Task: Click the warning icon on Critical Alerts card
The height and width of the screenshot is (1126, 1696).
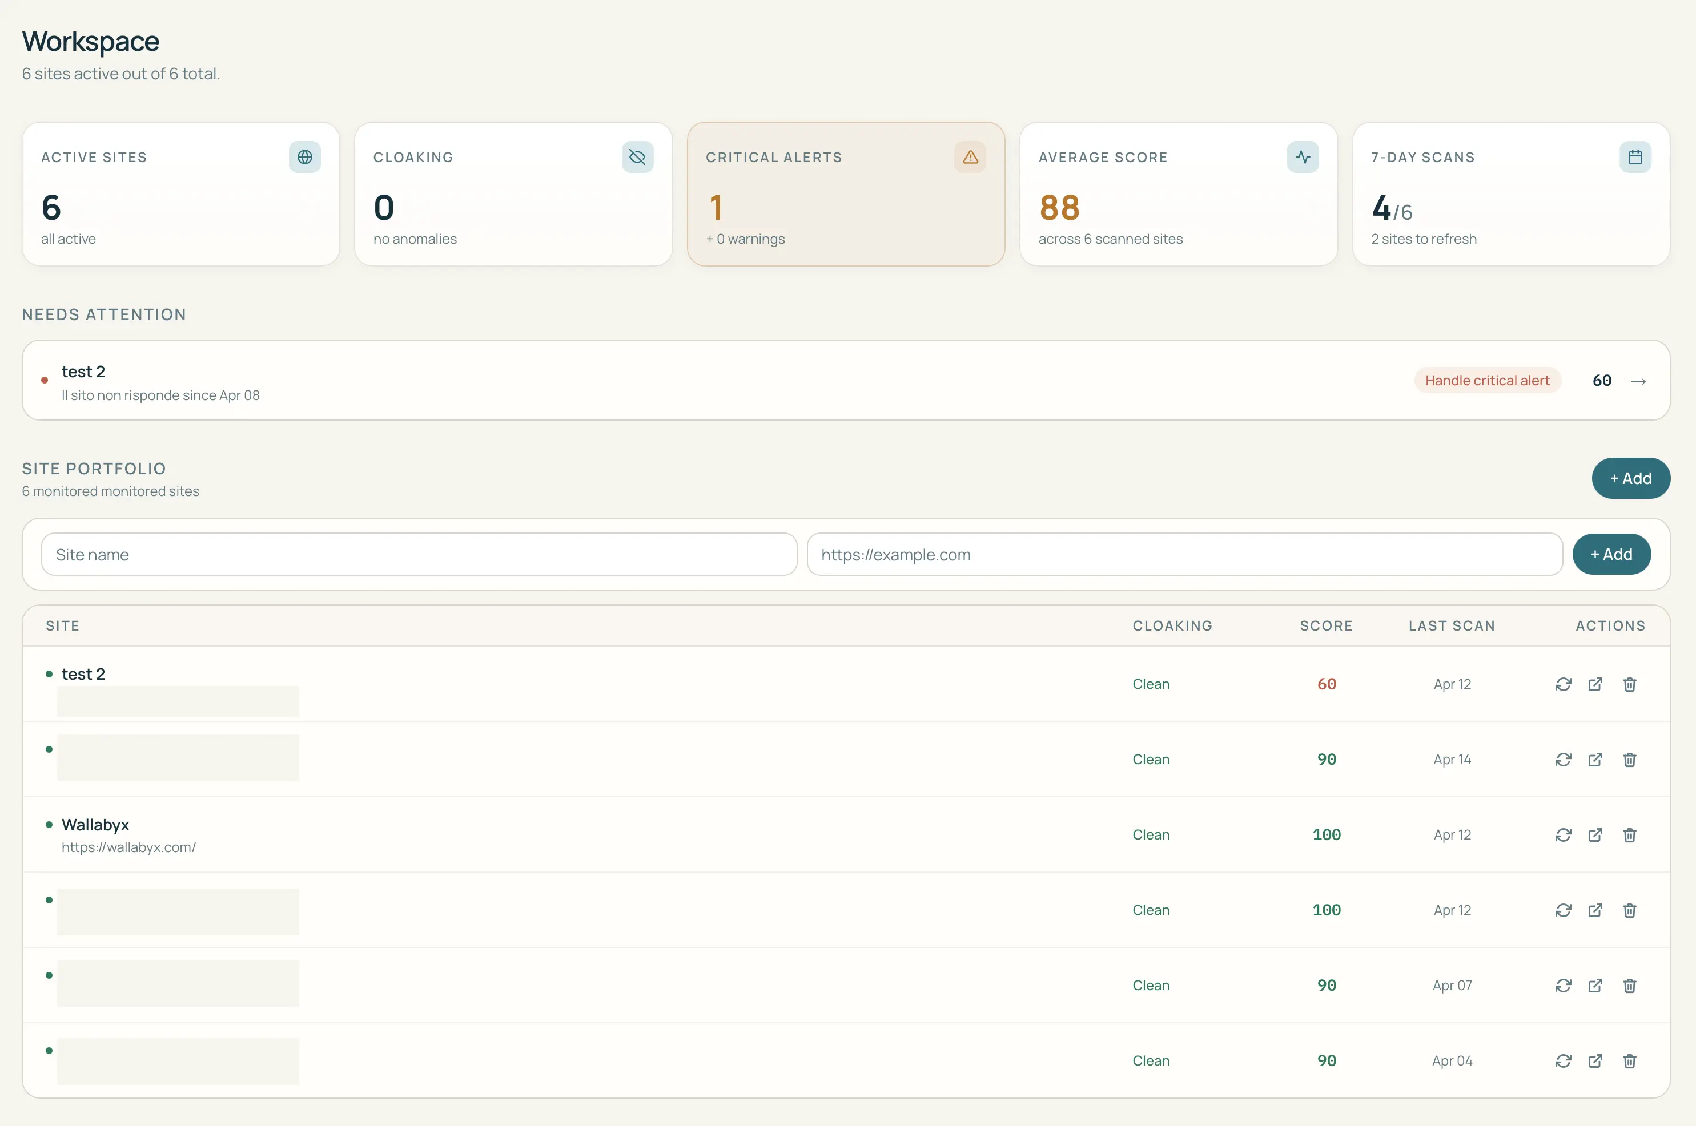Action: tap(970, 156)
